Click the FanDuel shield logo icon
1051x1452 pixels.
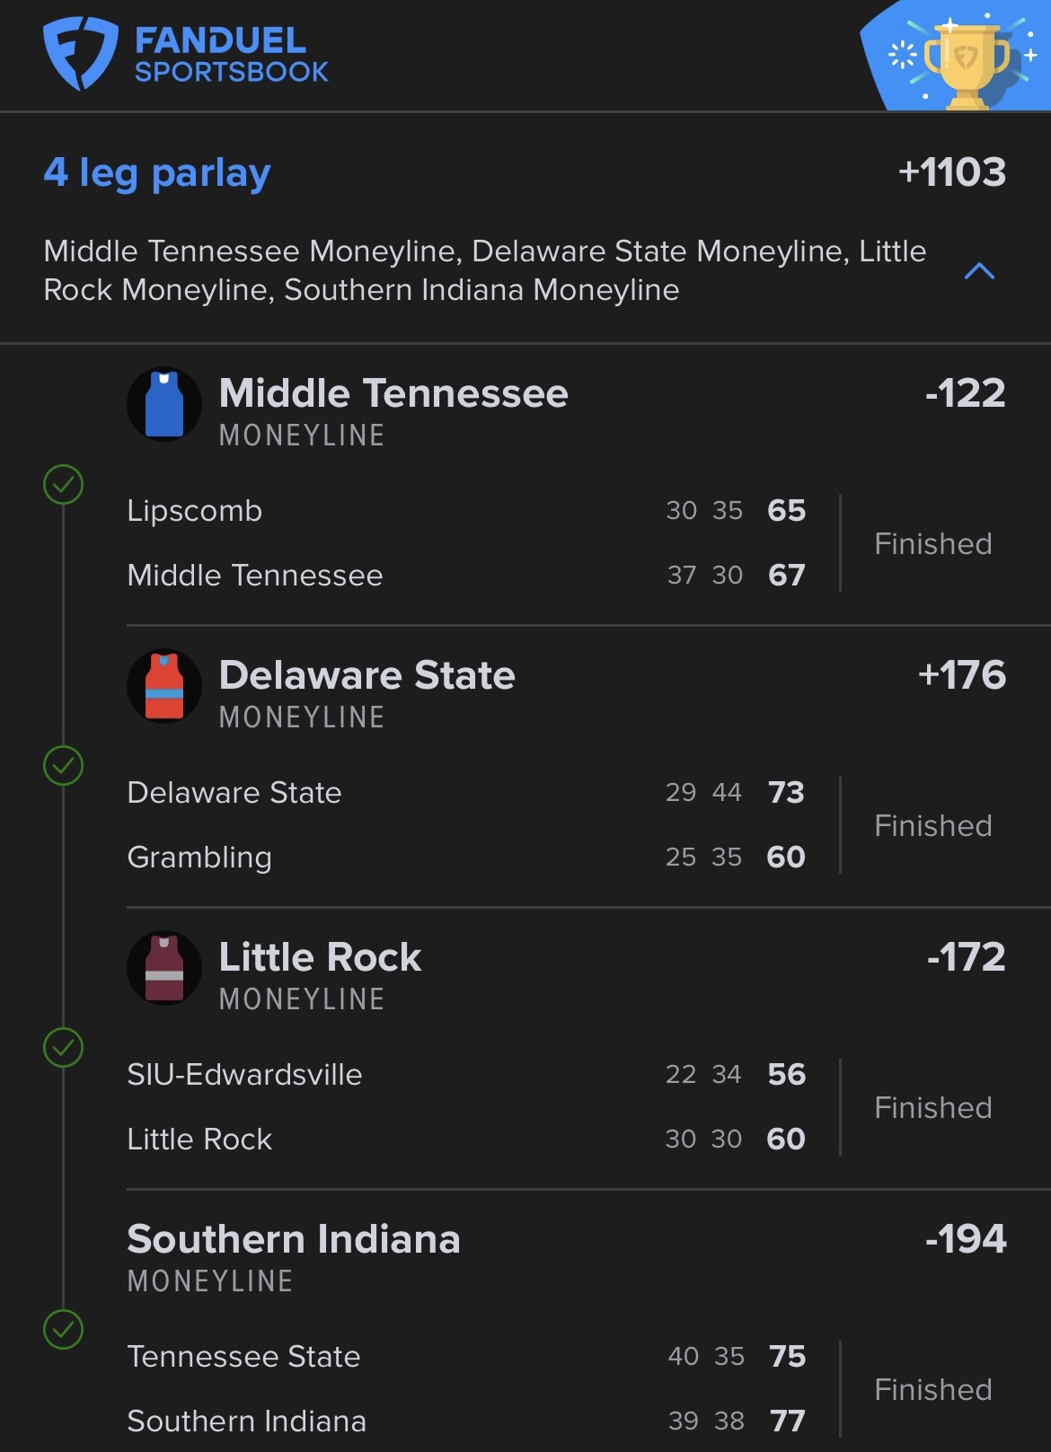[x=80, y=54]
